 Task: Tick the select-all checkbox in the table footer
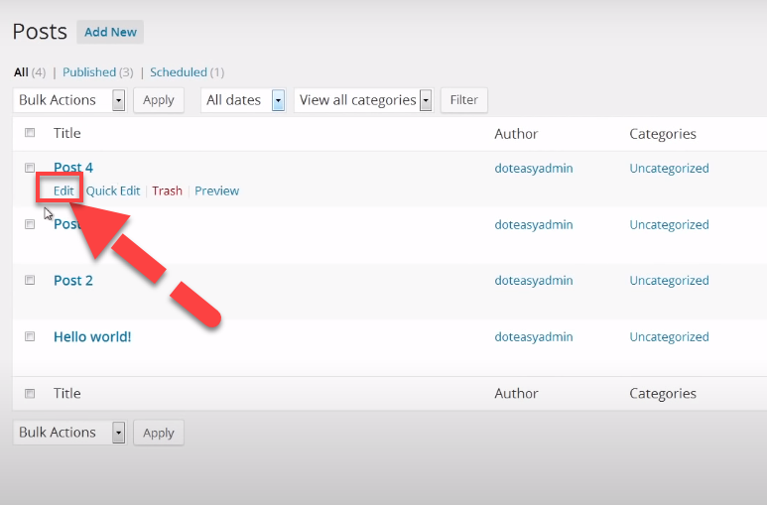pyautogui.click(x=30, y=394)
